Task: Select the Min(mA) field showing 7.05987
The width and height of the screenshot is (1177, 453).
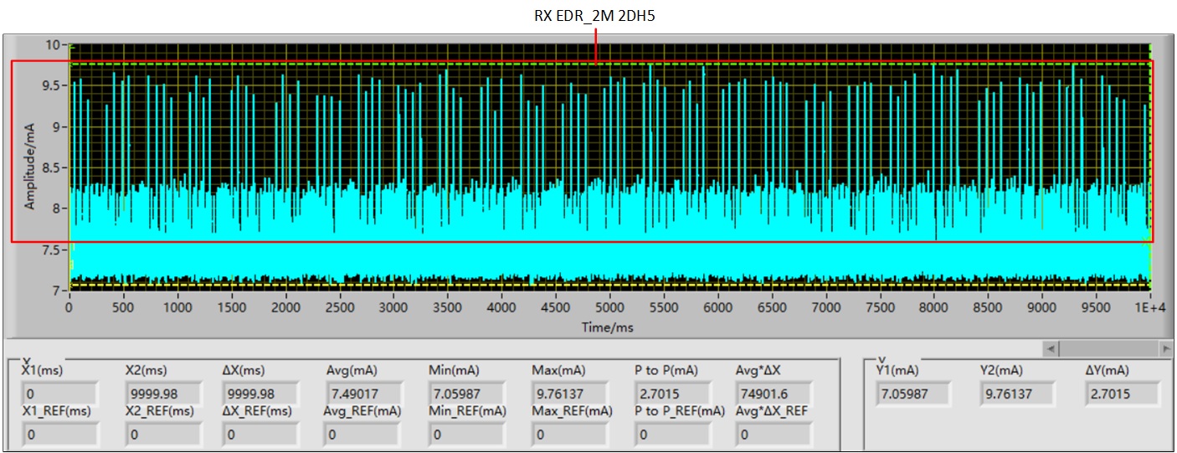Action: coord(468,394)
